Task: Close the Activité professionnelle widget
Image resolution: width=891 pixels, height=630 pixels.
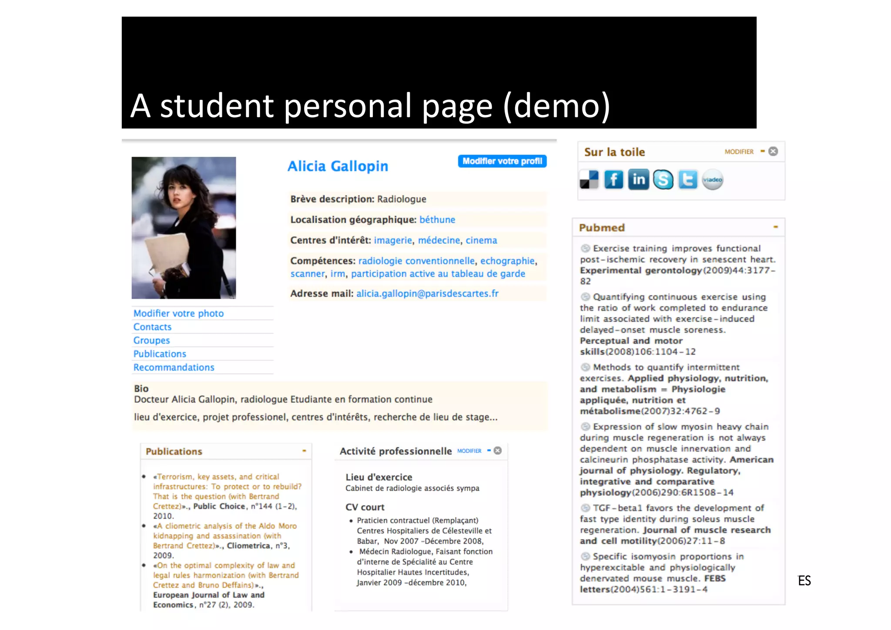Action: 498,450
